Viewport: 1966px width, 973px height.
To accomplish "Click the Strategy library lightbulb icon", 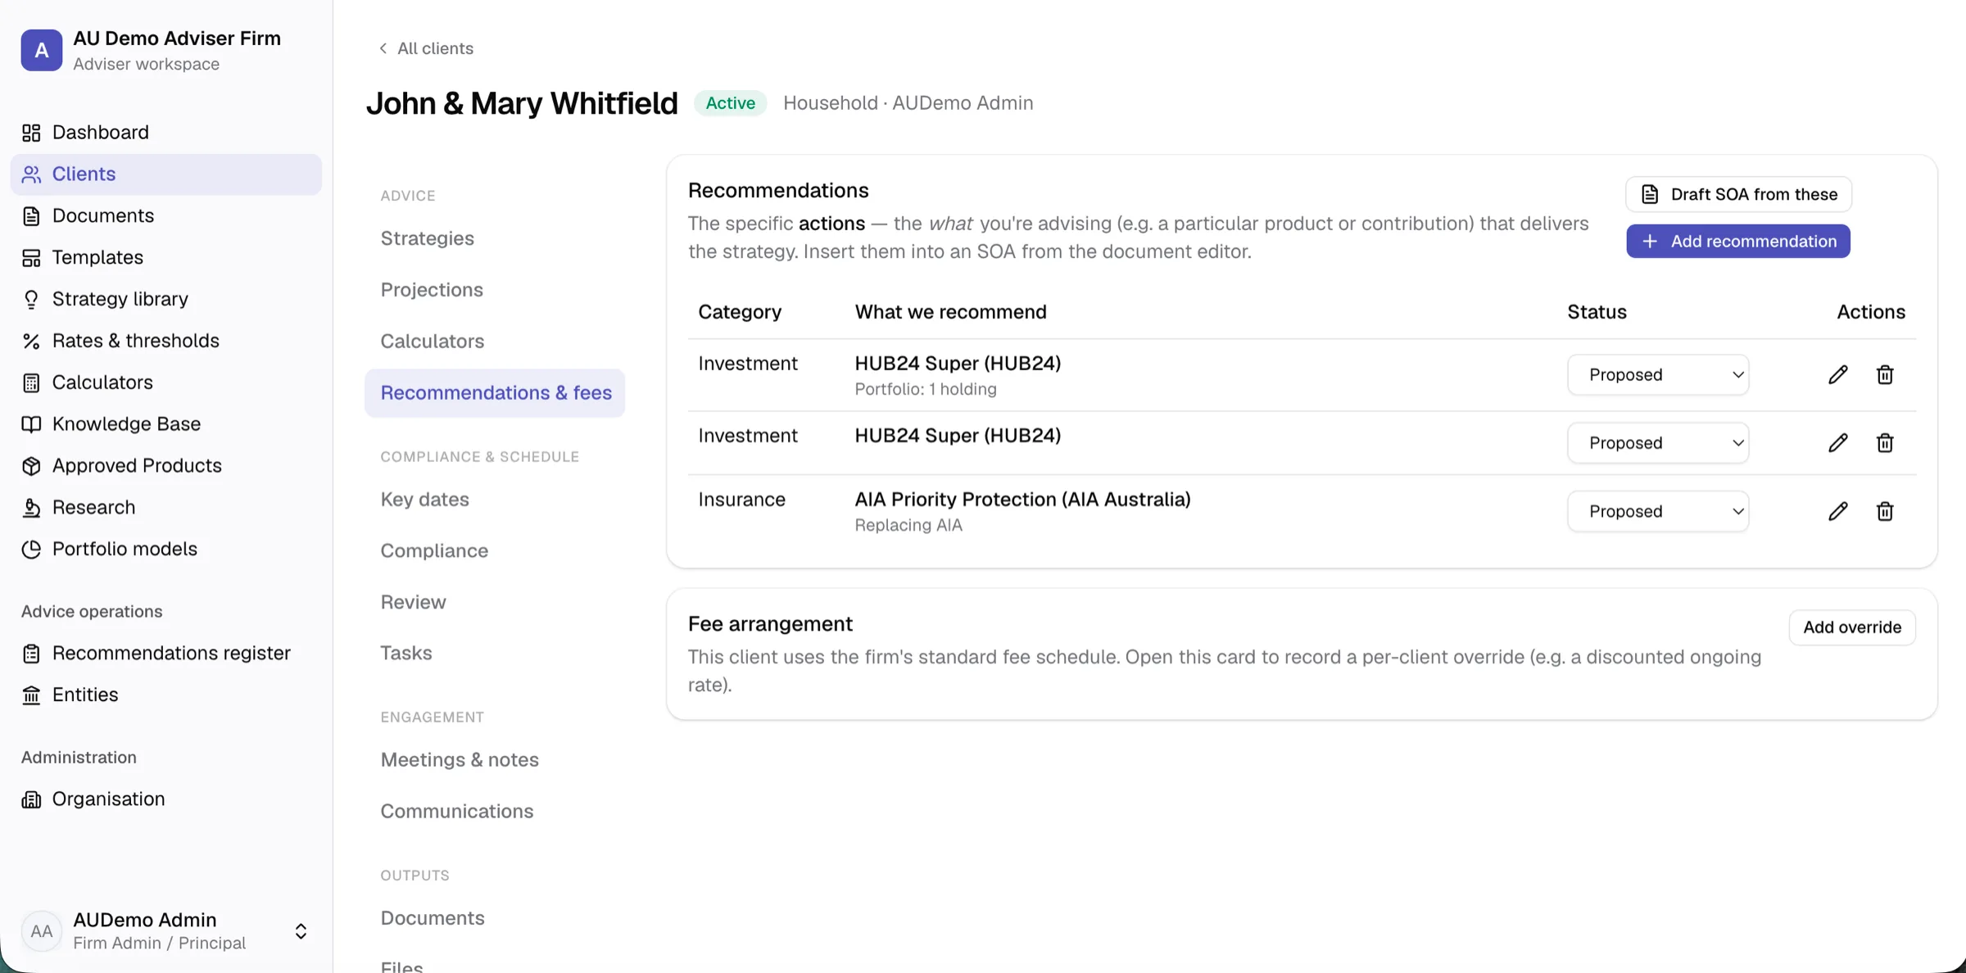I will [x=31, y=299].
